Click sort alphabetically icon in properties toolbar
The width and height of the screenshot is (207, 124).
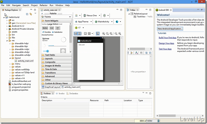click(x=137, y=53)
